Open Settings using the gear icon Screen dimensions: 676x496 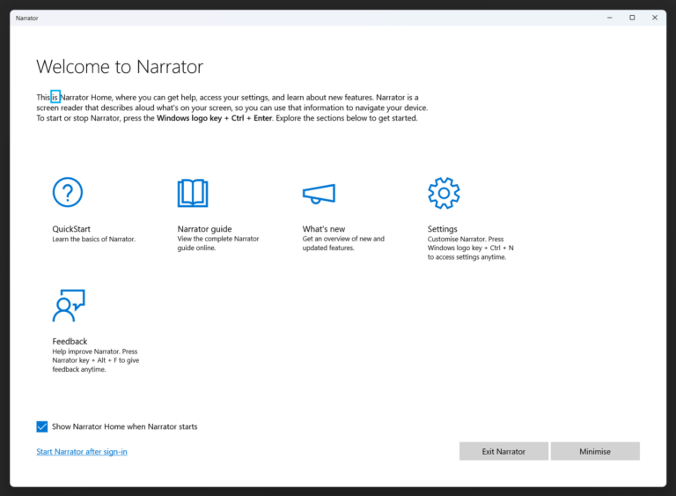pos(444,192)
